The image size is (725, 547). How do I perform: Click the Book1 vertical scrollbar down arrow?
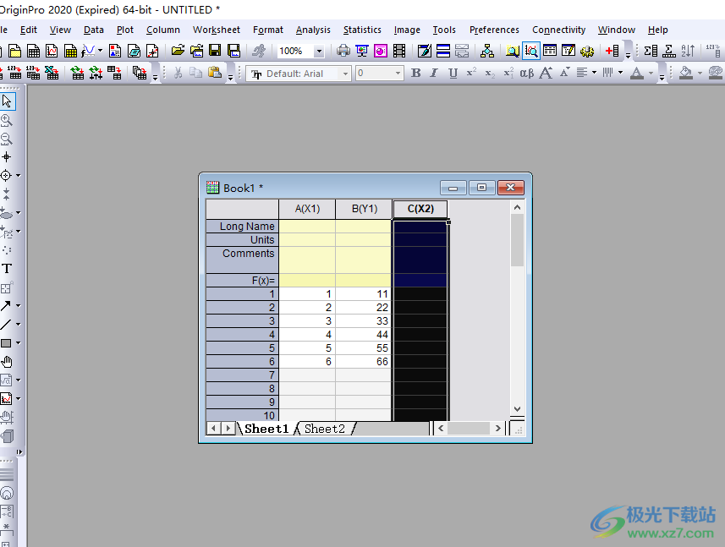pyautogui.click(x=518, y=409)
